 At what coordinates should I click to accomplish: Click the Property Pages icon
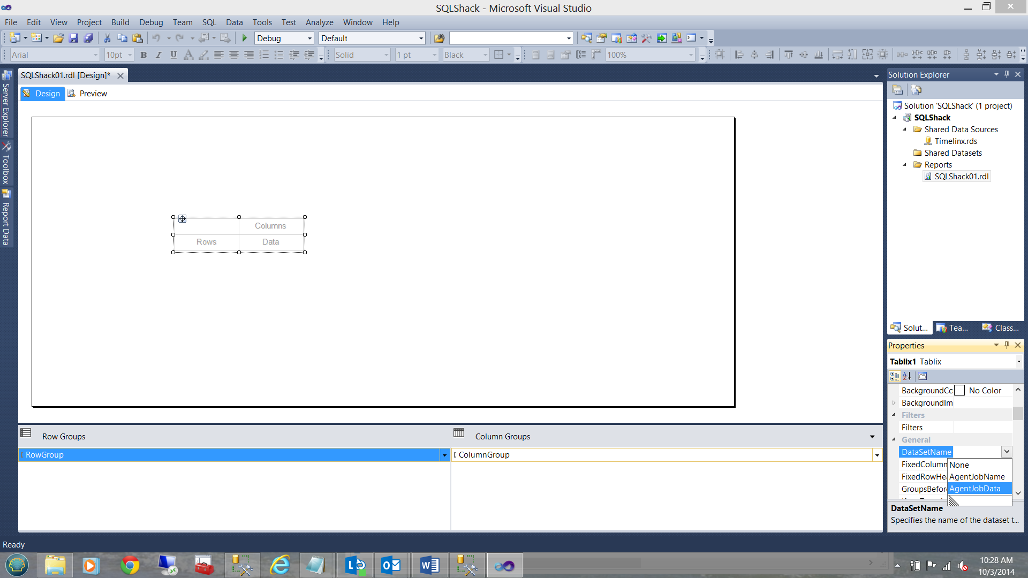point(923,376)
